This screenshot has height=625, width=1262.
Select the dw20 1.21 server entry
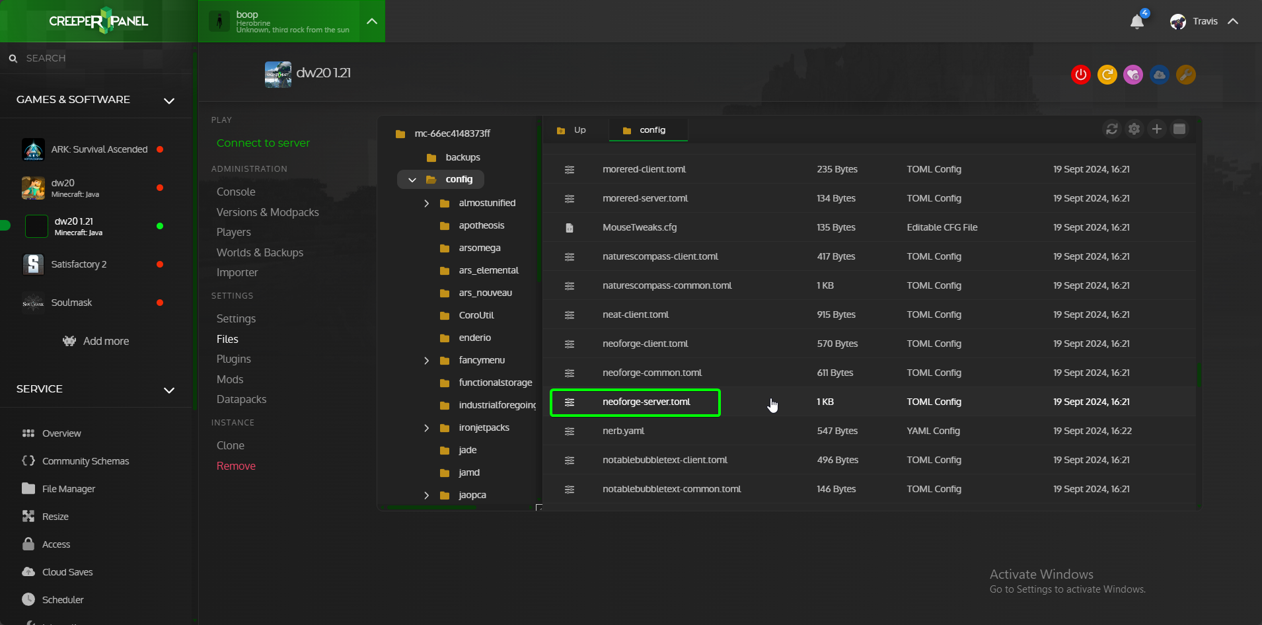pos(96,226)
